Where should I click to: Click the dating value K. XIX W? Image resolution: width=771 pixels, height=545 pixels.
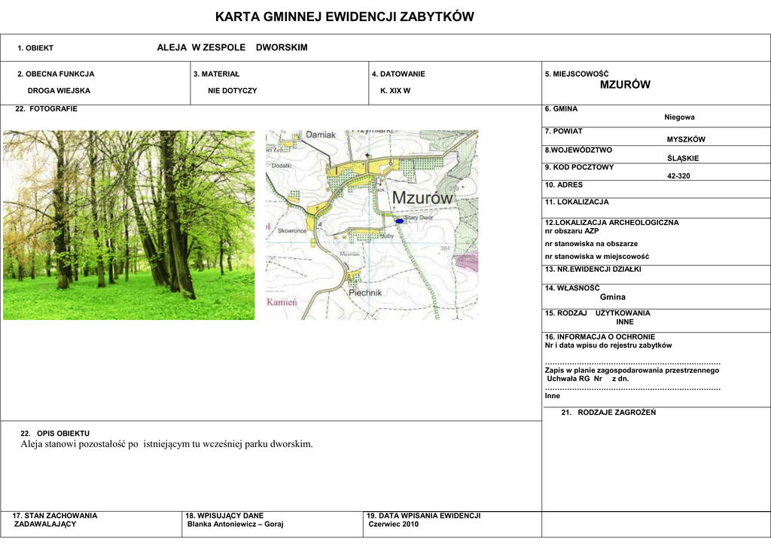coord(395,90)
